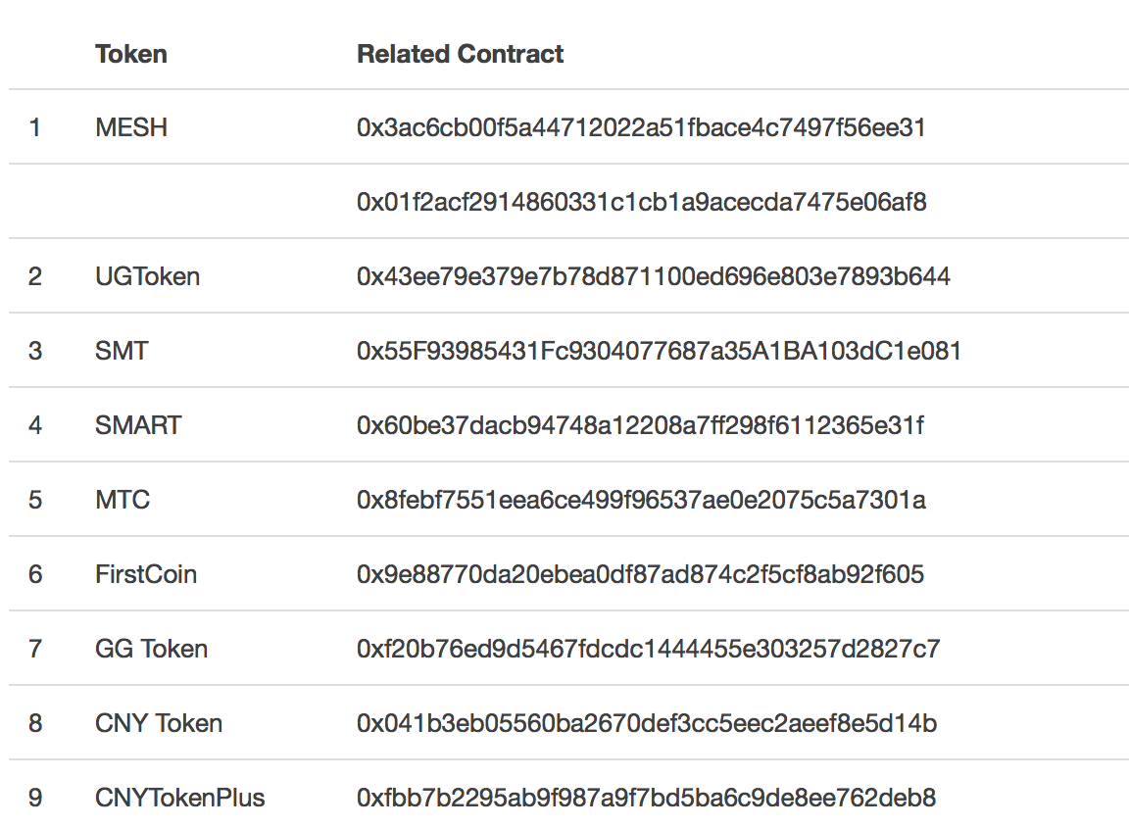Select the SMT token name
The image size is (1129, 827).
122,351
